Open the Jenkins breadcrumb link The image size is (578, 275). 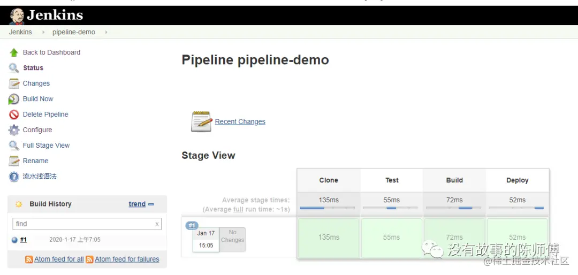tap(20, 32)
